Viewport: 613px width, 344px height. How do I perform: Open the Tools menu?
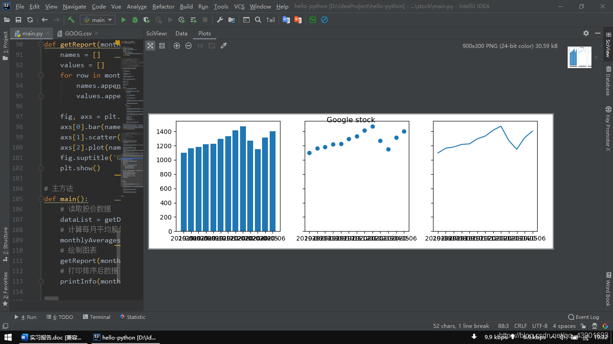pyautogui.click(x=221, y=6)
